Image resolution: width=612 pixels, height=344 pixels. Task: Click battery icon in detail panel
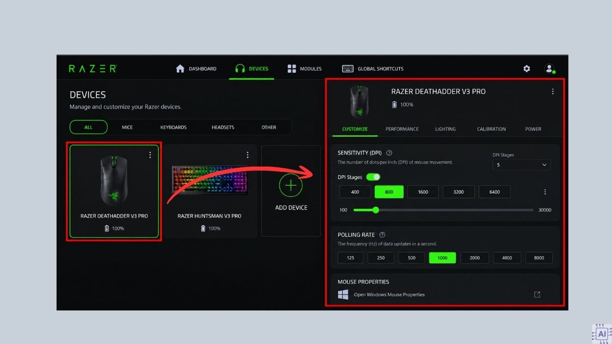394,104
